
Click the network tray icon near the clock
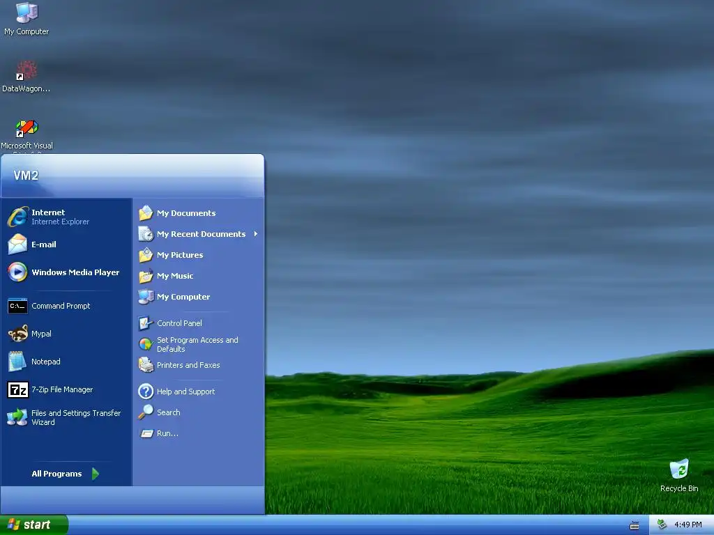(662, 525)
